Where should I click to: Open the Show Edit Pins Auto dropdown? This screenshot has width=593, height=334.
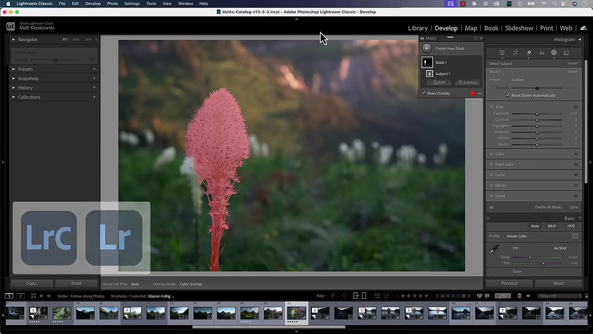(x=136, y=284)
